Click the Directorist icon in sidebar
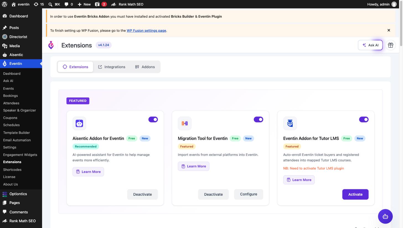The image size is (403, 228). click(5, 37)
